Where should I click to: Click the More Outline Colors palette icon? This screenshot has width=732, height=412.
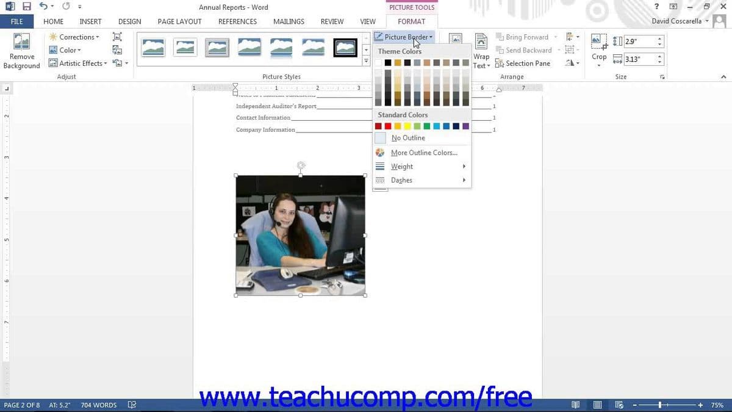tap(380, 153)
